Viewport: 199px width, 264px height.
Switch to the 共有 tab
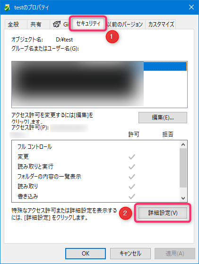36,25
